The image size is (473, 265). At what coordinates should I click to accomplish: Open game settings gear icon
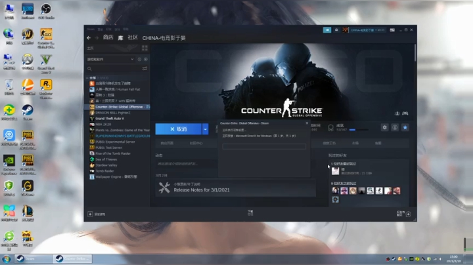(384, 127)
